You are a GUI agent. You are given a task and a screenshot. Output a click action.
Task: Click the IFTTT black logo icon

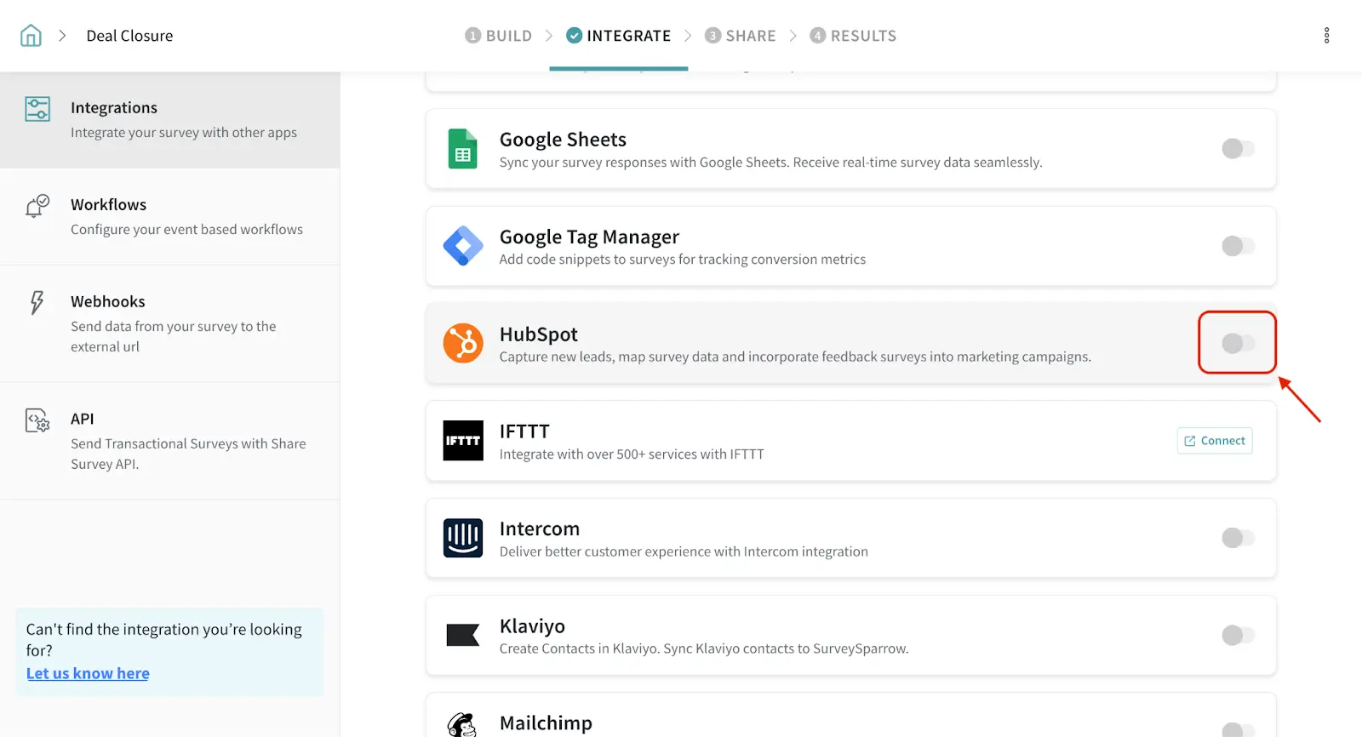[463, 441]
